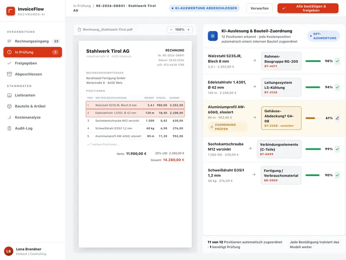Click the Edelstahlrohr 1.4301 position title

pyautogui.click(x=227, y=85)
